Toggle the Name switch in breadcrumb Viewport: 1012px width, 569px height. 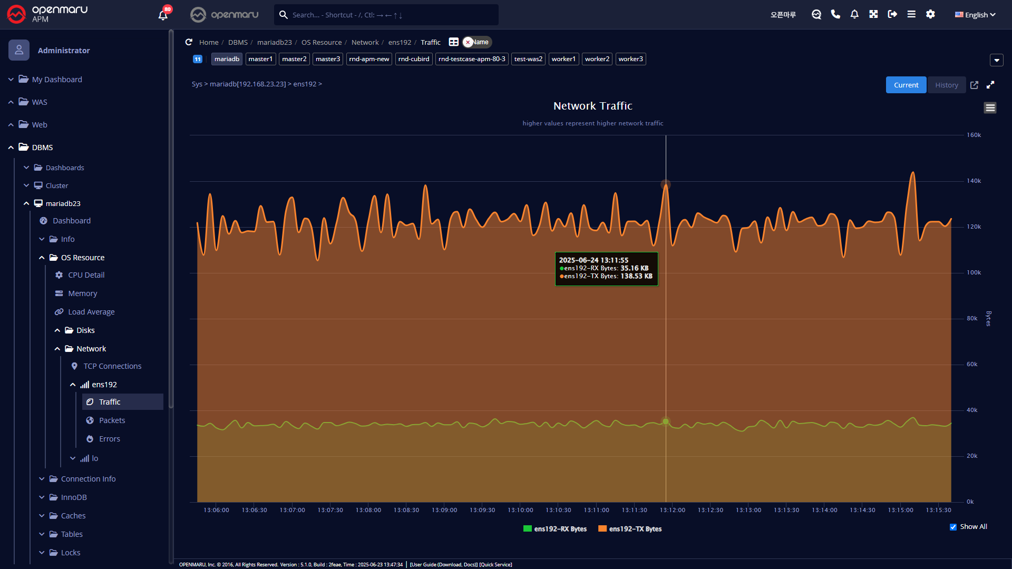coord(476,42)
